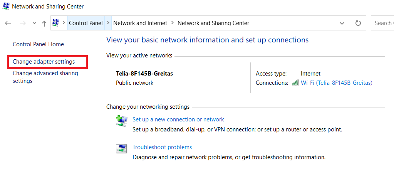Open the Wi-Fi (Telia-8F145B-Greitas) connection link
Viewport: 394px width, 185px height.
(336, 83)
